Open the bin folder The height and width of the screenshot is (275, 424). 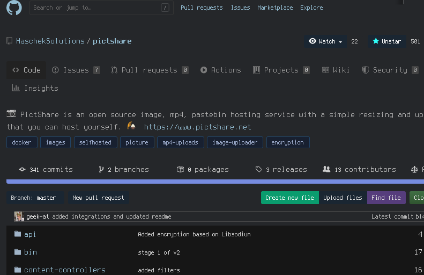click(30, 252)
